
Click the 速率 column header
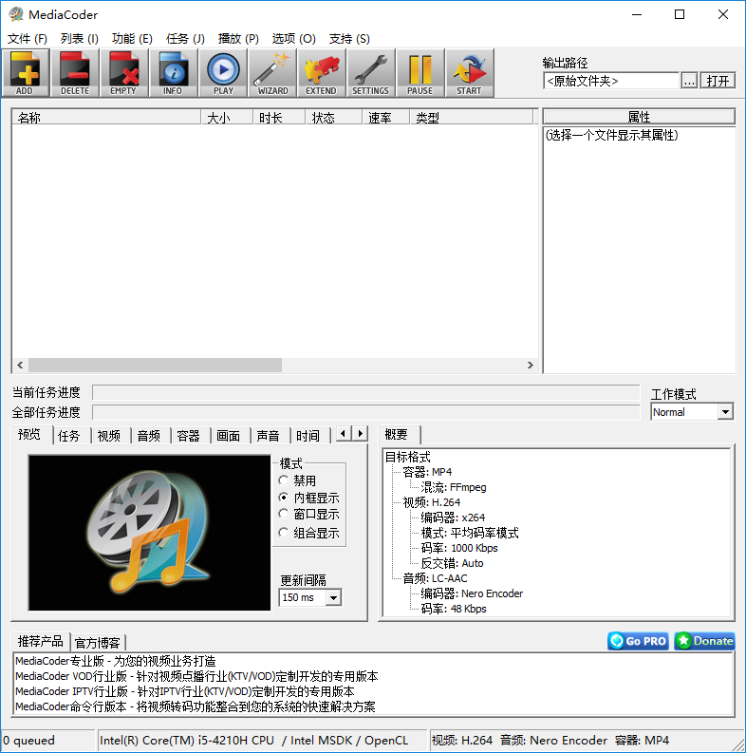click(x=385, y=118)
